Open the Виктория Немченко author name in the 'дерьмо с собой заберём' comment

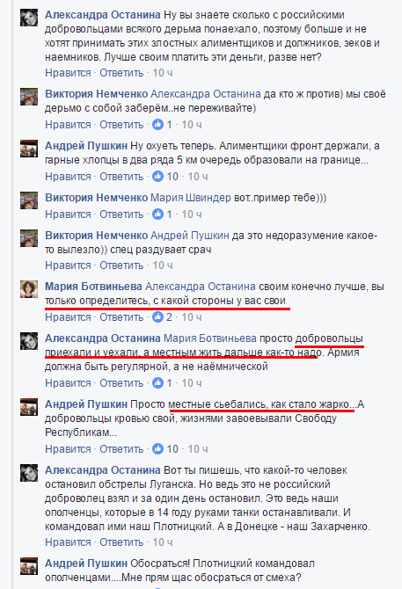click(x=96, y=94)
